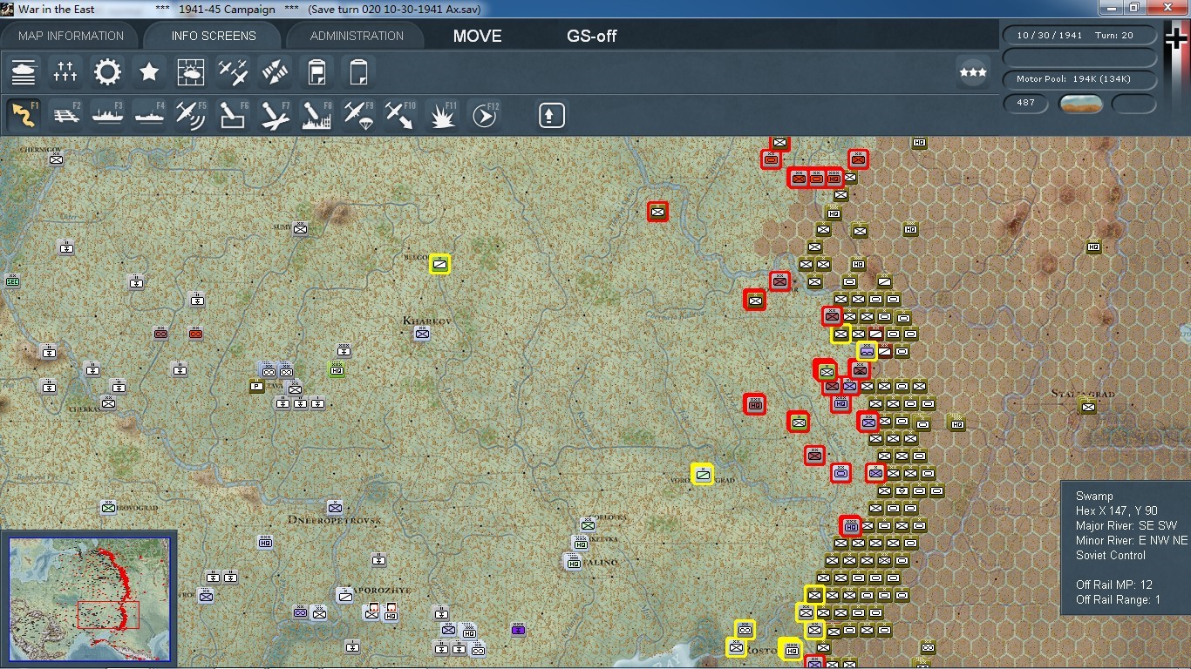Open the three-star commander icon
Screen dimensions: 1191x669
(x=973, y=72)
